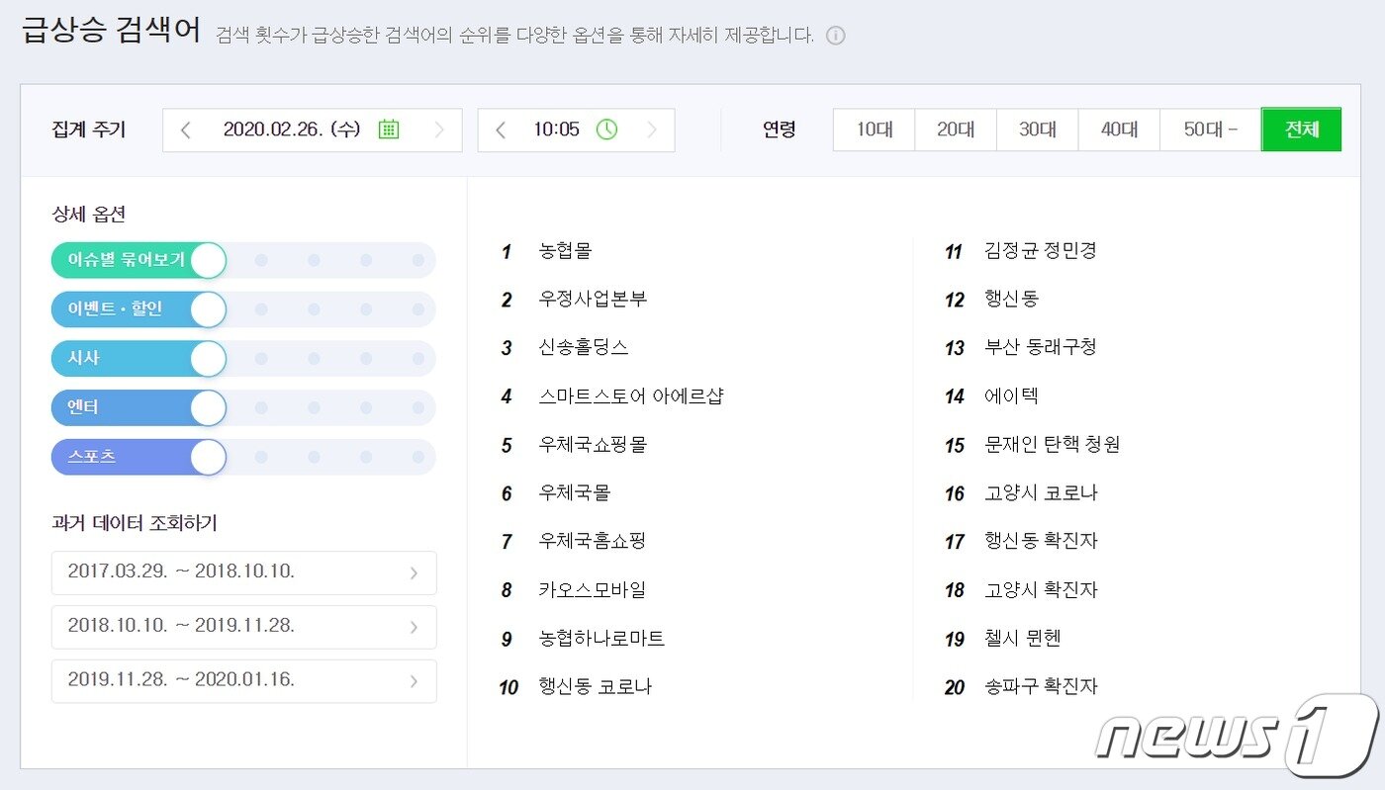Select the 30대 age group tab
This screenshot has width=1385, height=790.
(1037, 129)
